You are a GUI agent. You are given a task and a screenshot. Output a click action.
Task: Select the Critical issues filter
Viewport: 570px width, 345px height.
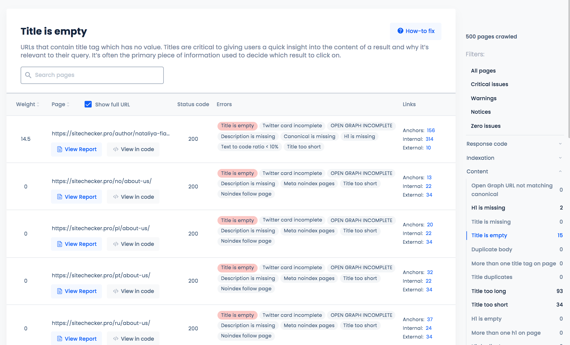(489, 84)
